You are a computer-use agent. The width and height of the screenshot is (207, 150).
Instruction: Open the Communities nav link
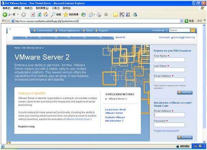tap(45, 30)
